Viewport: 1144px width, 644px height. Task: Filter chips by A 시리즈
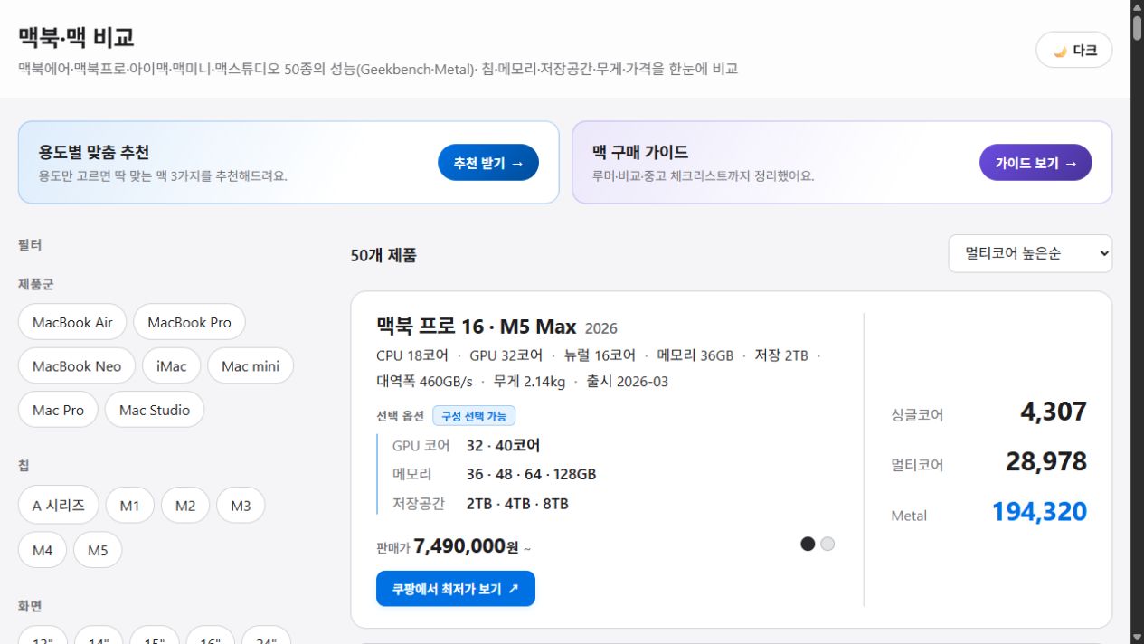(59, 506)
